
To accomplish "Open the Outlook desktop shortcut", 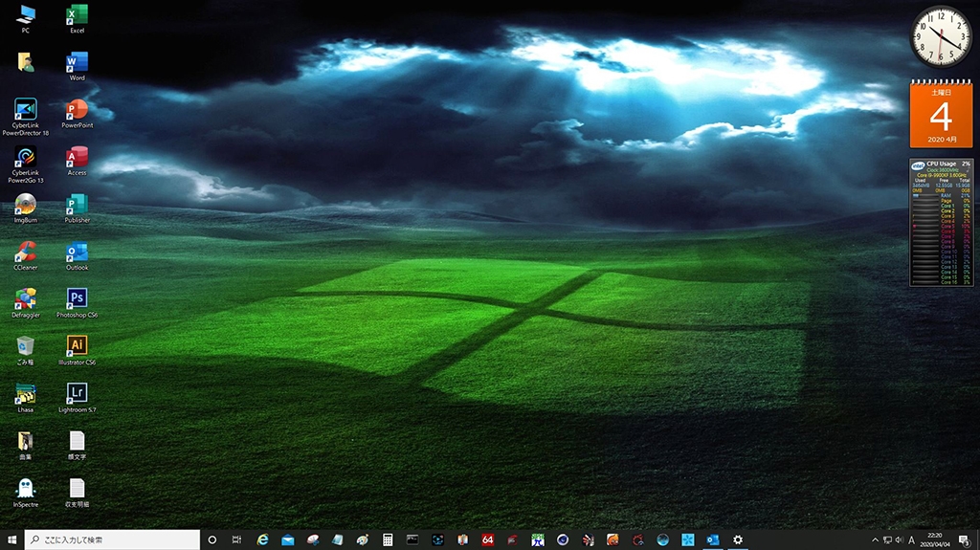I will (x=77, y=255).
